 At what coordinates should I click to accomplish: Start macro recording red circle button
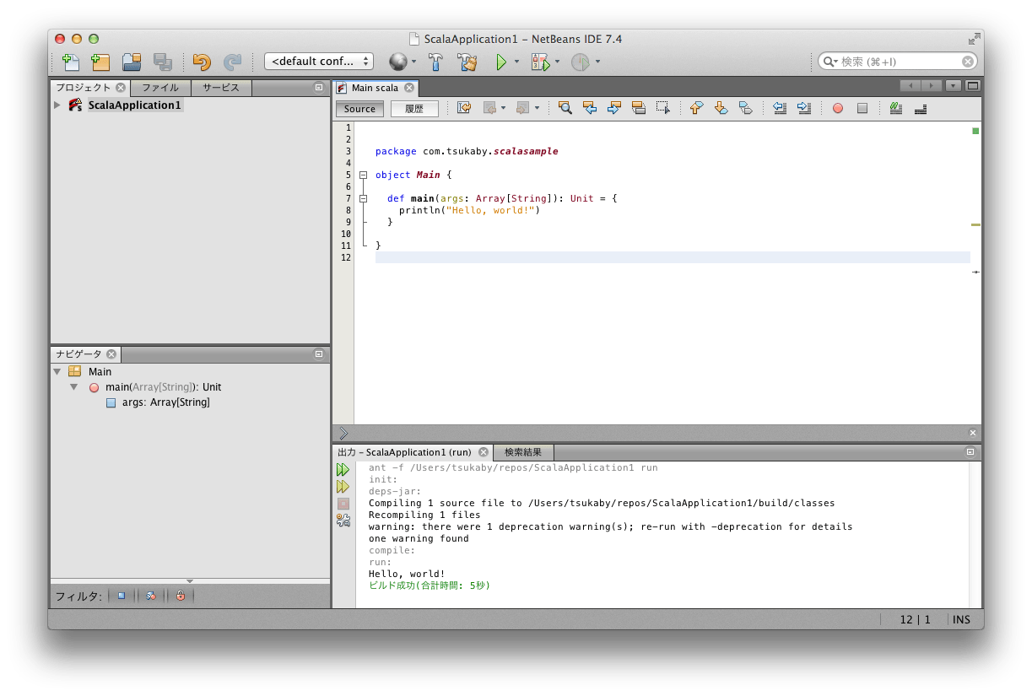[x=837, y=108]
